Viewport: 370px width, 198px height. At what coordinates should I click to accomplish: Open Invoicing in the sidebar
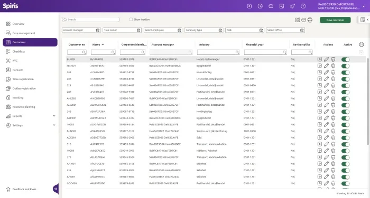click(x=17, y=97)
